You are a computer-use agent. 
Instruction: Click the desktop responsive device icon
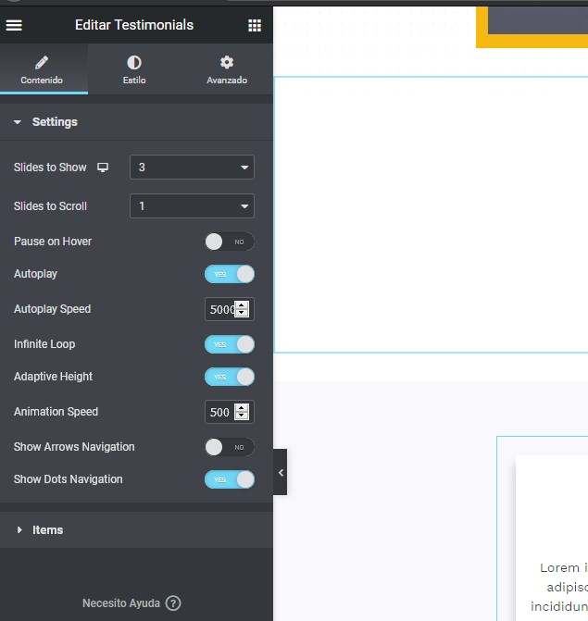click(103, 168)
